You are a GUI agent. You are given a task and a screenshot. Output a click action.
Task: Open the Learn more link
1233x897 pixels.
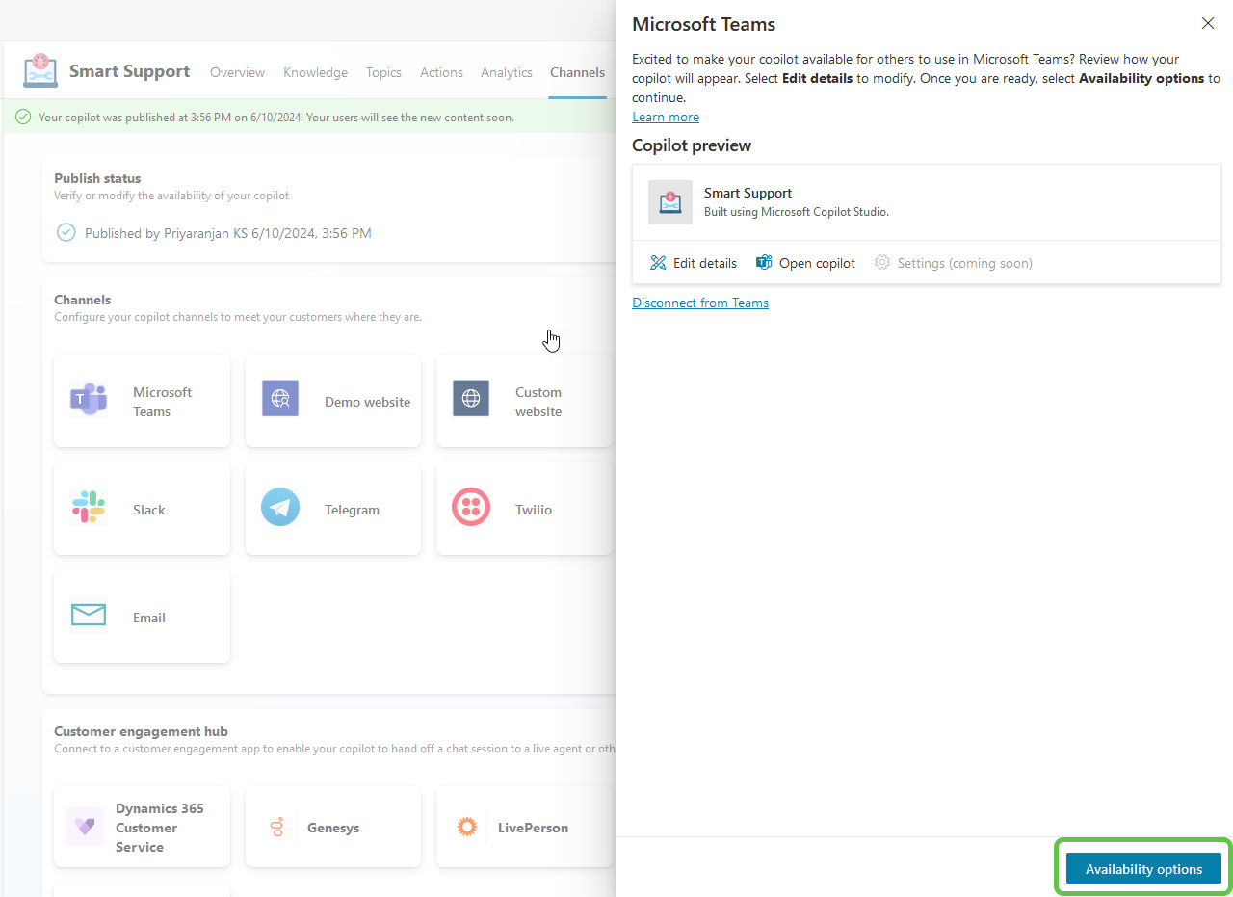click(665, 117)
